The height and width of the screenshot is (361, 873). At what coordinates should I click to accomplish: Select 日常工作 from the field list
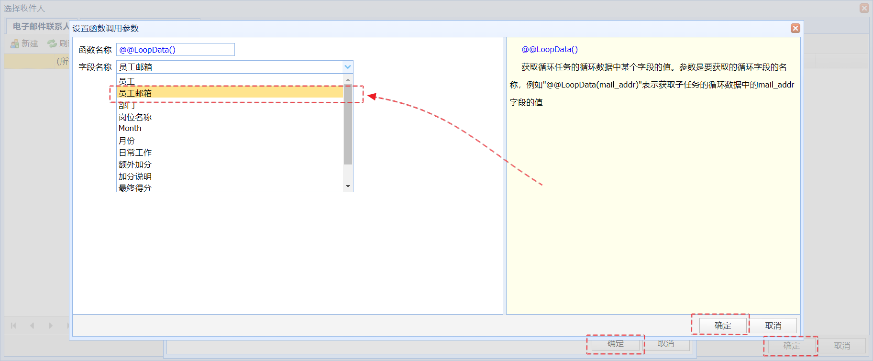tap(230, 153)
